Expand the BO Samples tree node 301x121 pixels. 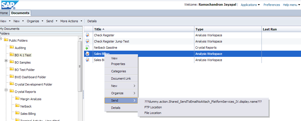coord(6,61)
